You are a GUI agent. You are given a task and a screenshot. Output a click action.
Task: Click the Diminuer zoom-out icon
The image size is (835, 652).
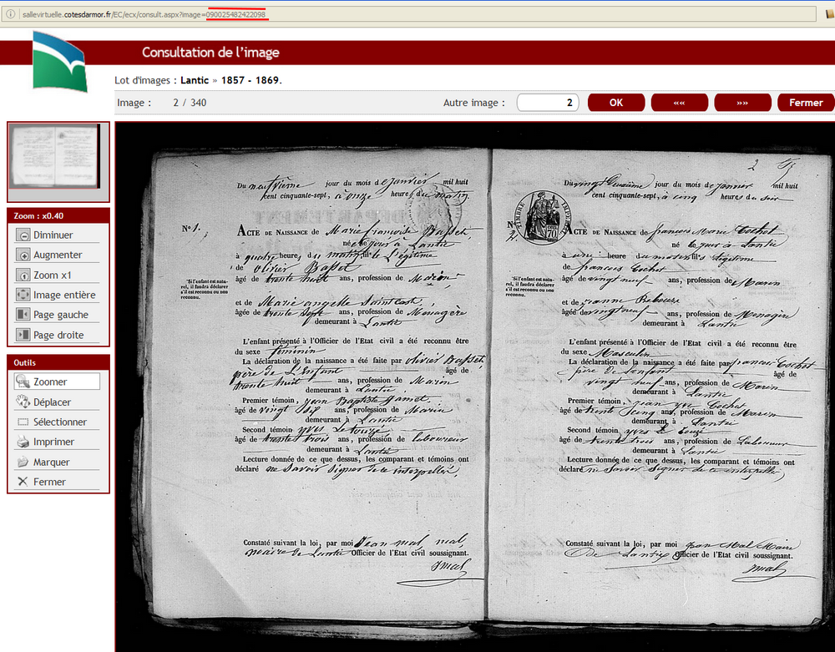[x=24, y=235]
